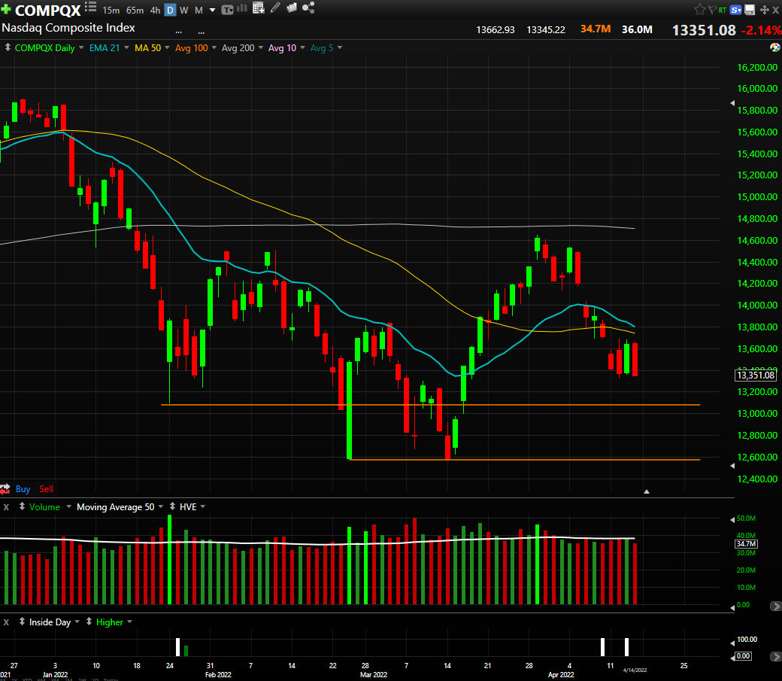Click the 13662.93 high value
The image size is (782, 681).
click(496, 29)
